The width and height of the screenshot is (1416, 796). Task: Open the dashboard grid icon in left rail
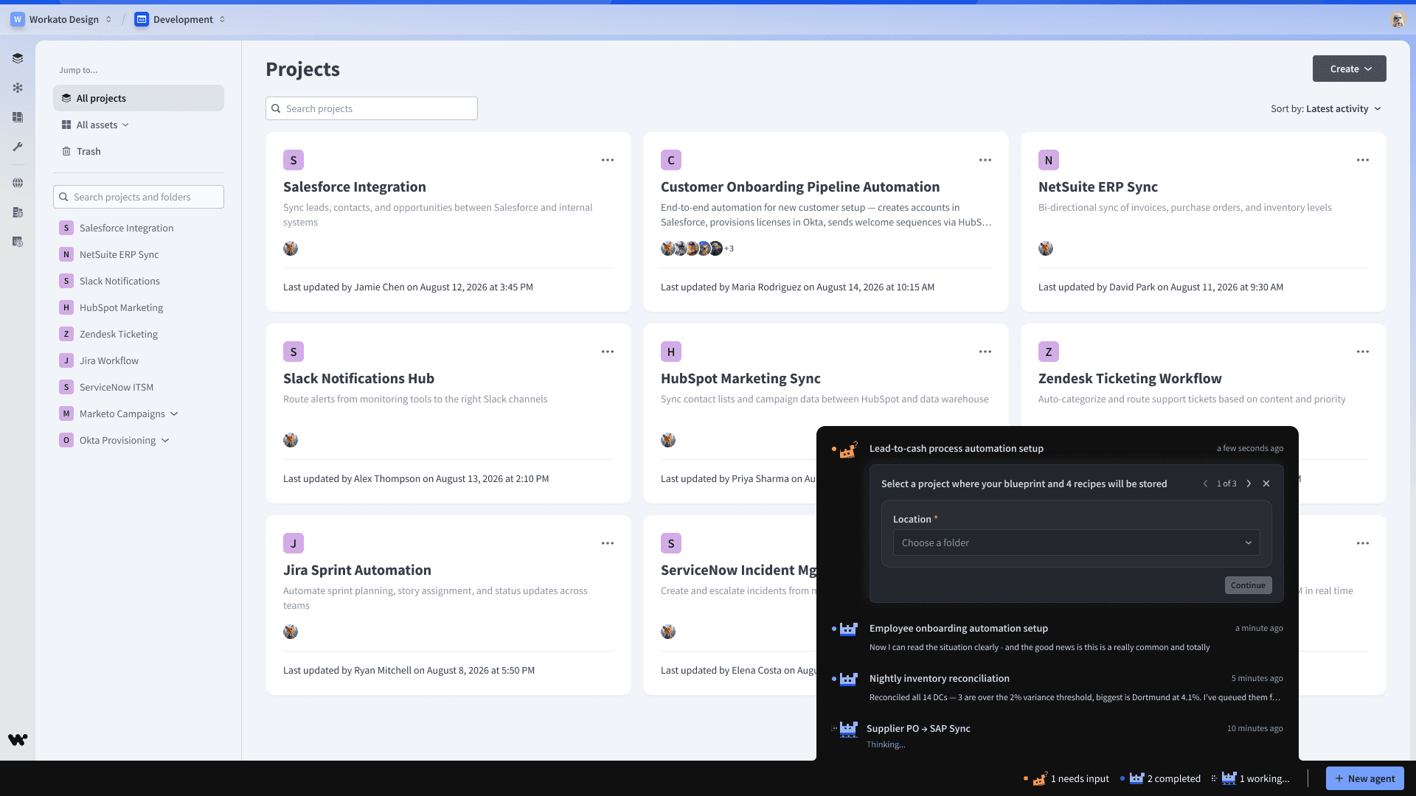pos(18,117)
